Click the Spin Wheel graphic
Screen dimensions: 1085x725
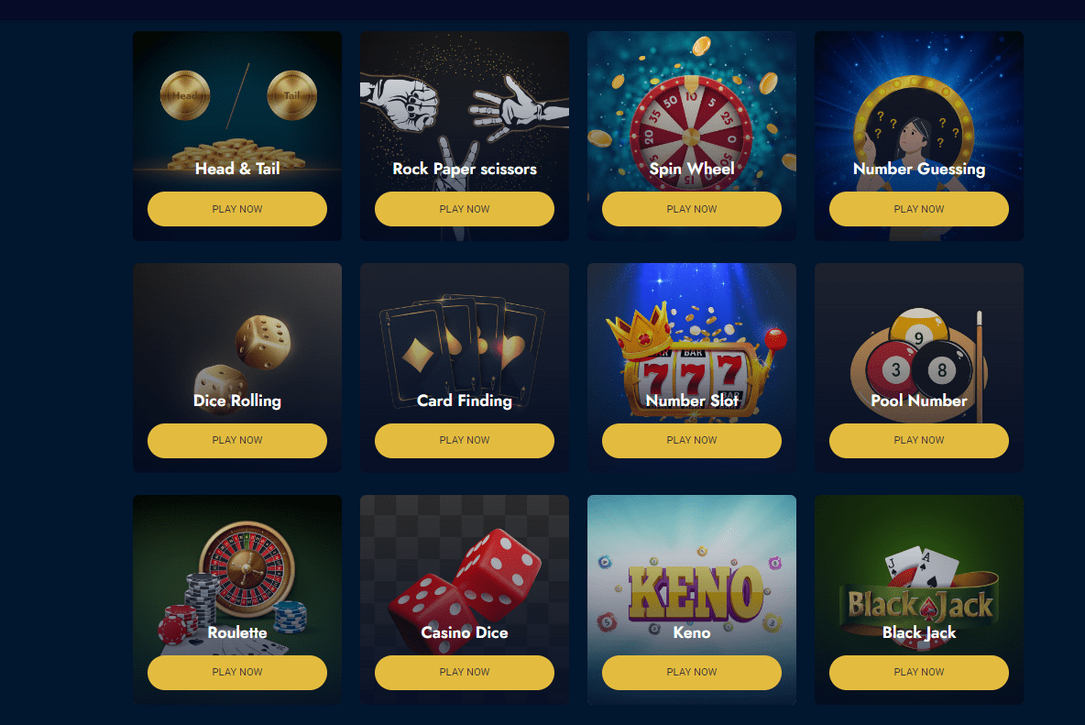(x=691, y=132)
